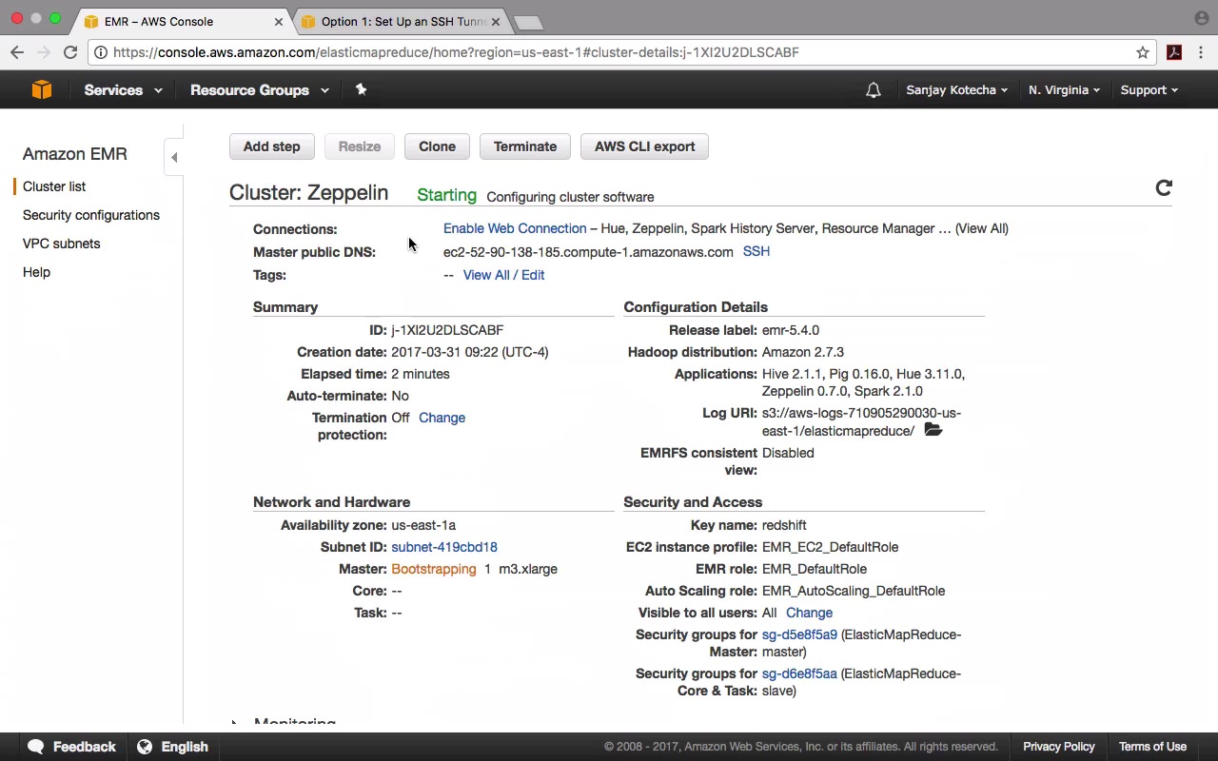Change Visible to all users setting
This screenshot has height=761, width=1218.
pos(809,613)
